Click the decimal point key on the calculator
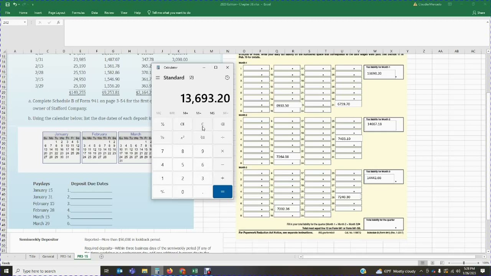This screenshot has height=276, width=491. point(203,192)
